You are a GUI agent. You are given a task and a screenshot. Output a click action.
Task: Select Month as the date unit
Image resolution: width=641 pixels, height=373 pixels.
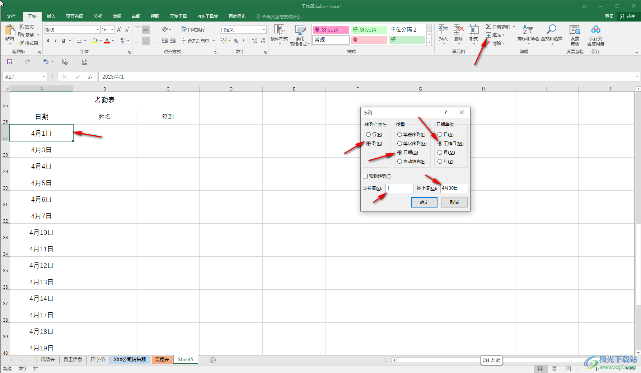pos(440,153)
